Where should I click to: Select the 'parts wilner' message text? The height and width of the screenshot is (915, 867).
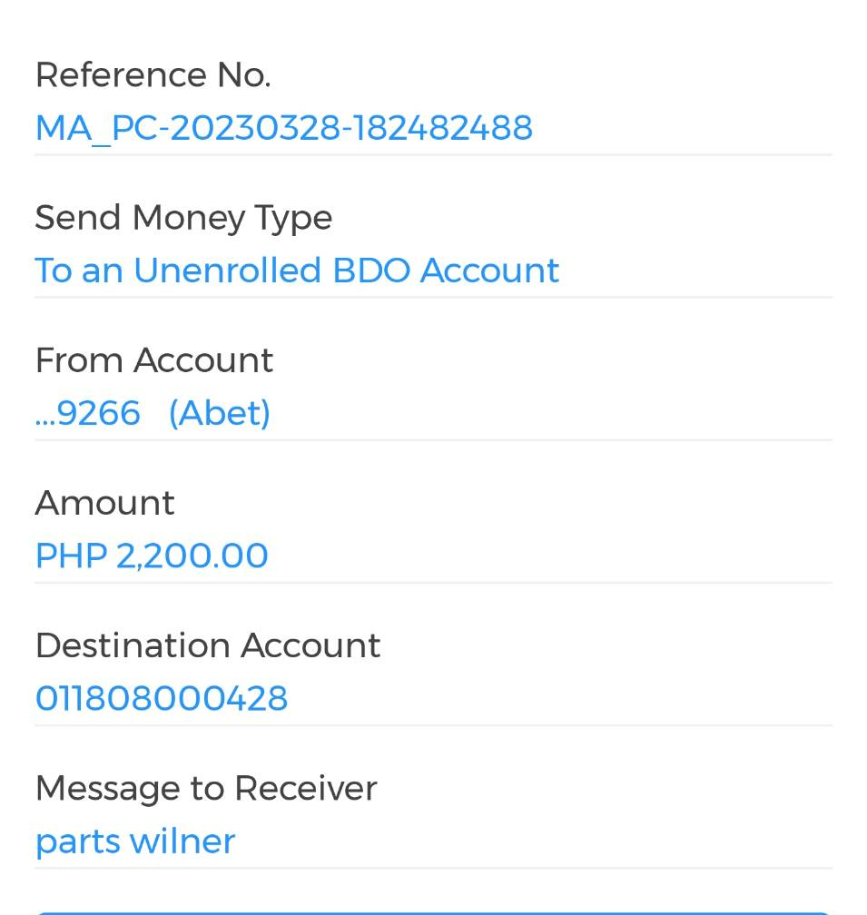(135, 841)
